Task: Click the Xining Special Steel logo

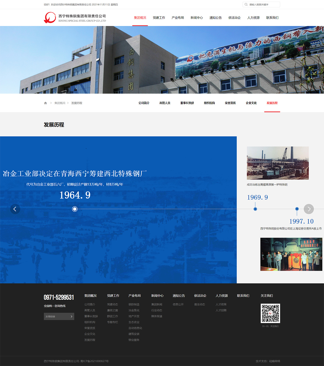Action: pyautogui.click(x=50, y=18)
